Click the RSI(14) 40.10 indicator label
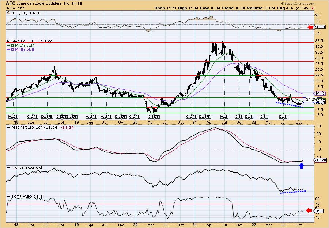The image size is (329, 228). [x=25, y=13]
